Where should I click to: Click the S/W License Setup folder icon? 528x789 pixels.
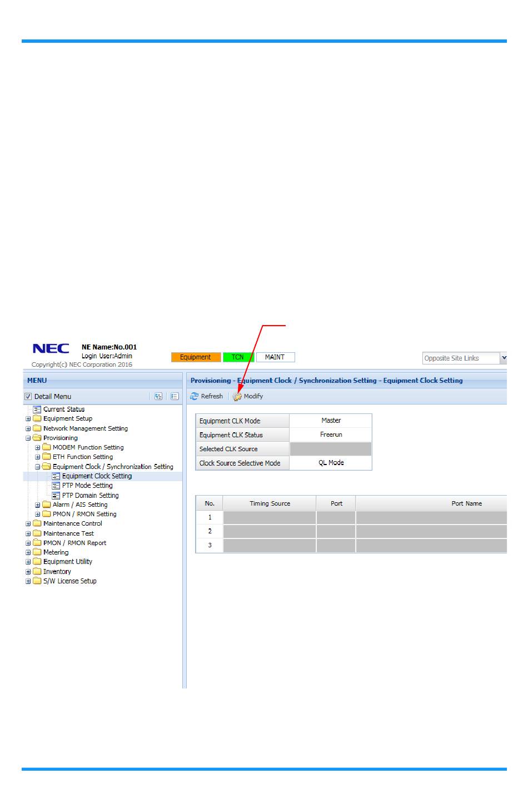(37, 581)
